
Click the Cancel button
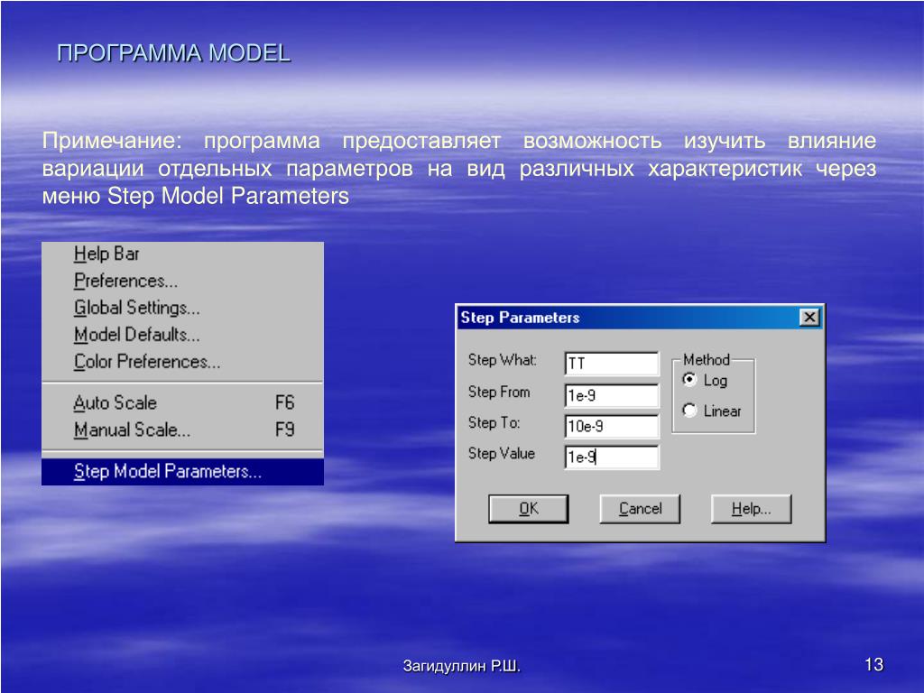(x=640, y=509)
